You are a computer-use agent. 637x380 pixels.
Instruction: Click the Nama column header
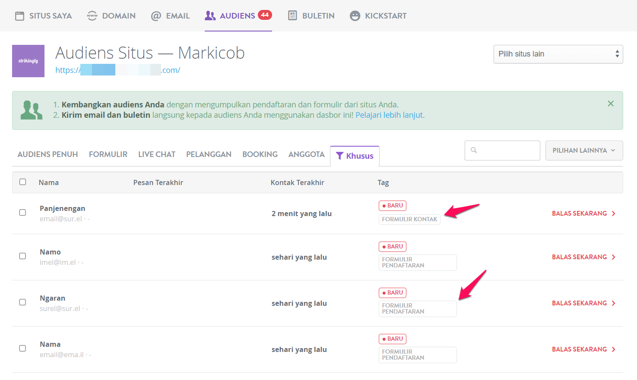click(x=49, y=183)
